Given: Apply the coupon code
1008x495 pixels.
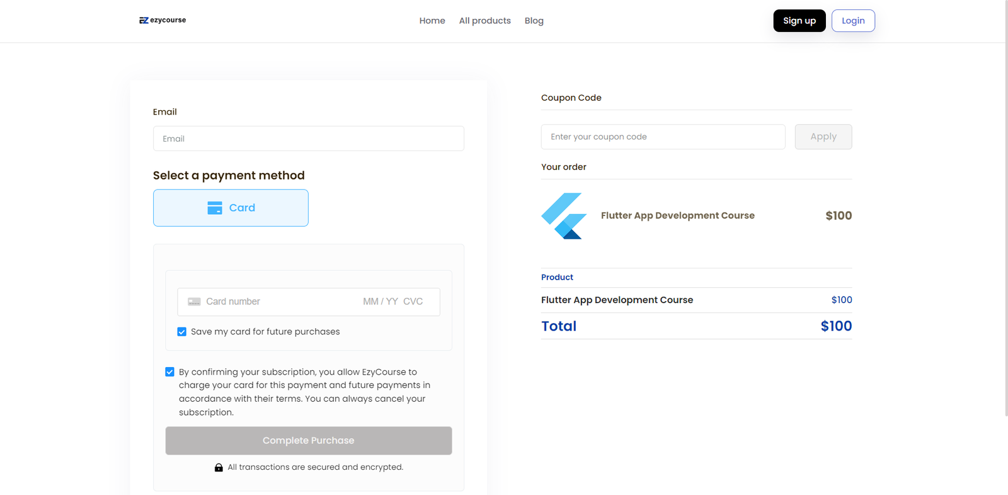Looking at the screenshot, I should [823, 137].
